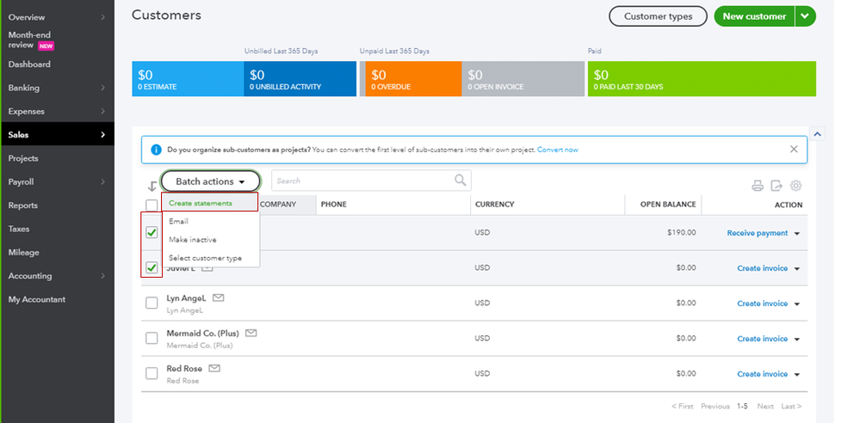Uncheck the first customer row checkbox
The height and width of the screenshot is (423, 860).
(152, 233)
